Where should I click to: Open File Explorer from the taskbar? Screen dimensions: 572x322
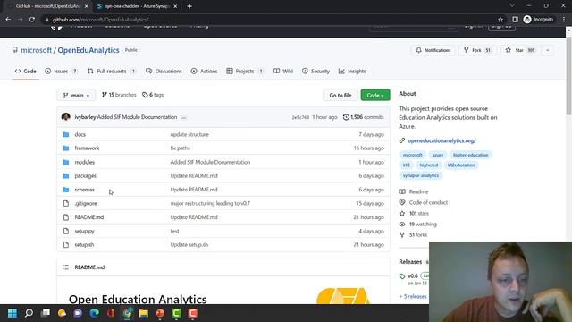click(x=143, y=313)
